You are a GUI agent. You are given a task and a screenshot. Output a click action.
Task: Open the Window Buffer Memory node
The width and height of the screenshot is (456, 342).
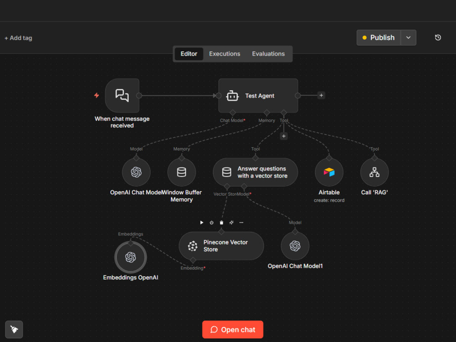click(181, 172)
